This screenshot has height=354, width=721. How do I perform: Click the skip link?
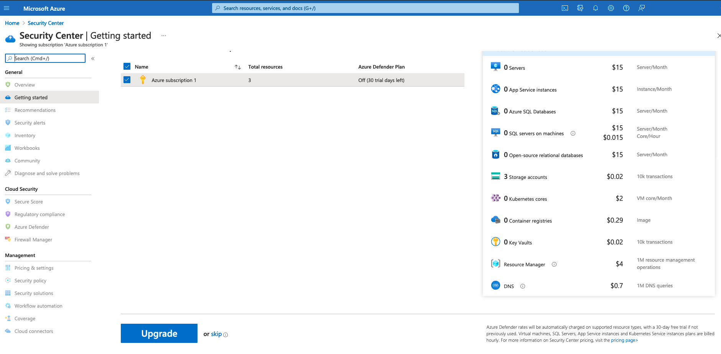[x=216, y=334]
